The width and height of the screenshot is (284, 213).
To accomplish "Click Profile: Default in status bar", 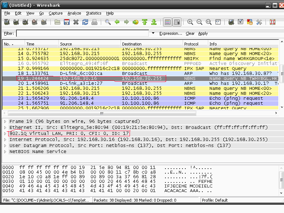I will (215, 200).
